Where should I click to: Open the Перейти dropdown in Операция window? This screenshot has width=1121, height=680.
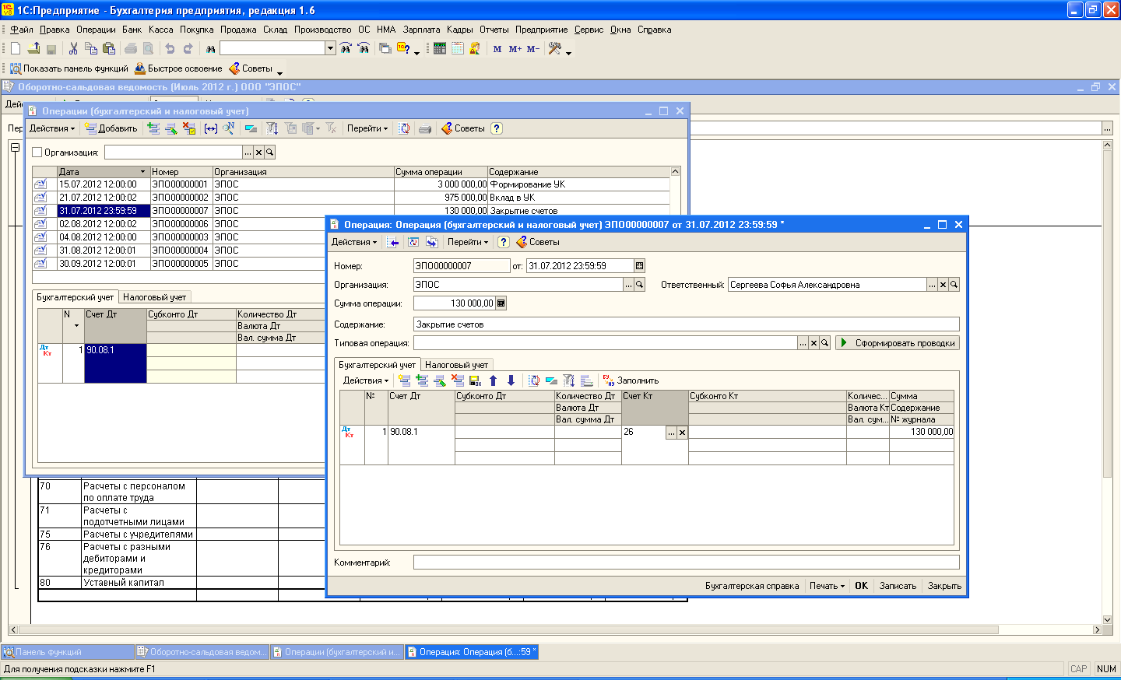468,242
